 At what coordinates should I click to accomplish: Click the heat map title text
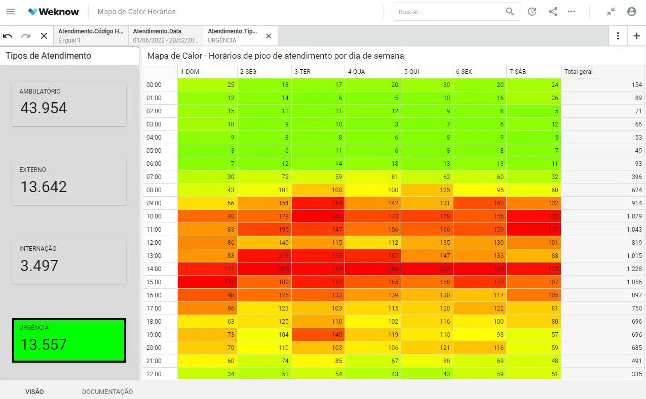pos(275,56)
